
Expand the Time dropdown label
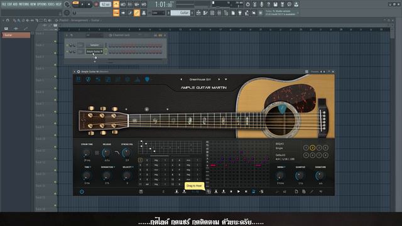click(x=88, y=167)
